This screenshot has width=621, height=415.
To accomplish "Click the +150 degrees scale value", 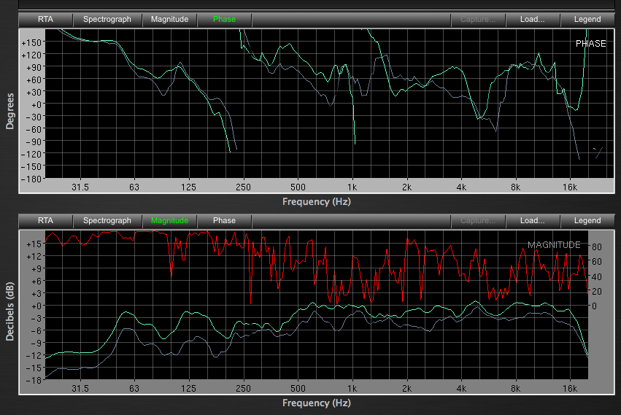I will [x=31, y=43].
